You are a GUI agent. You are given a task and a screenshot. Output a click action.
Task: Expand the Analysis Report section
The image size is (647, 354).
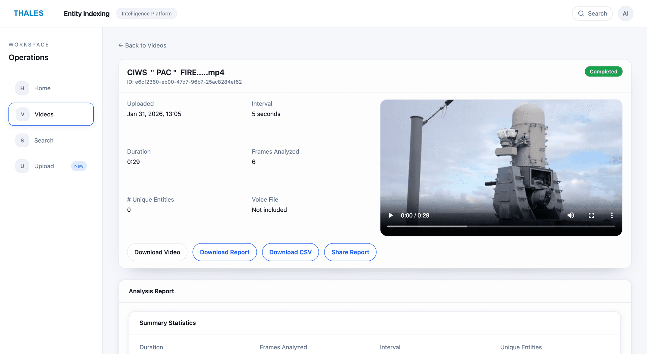151,291
